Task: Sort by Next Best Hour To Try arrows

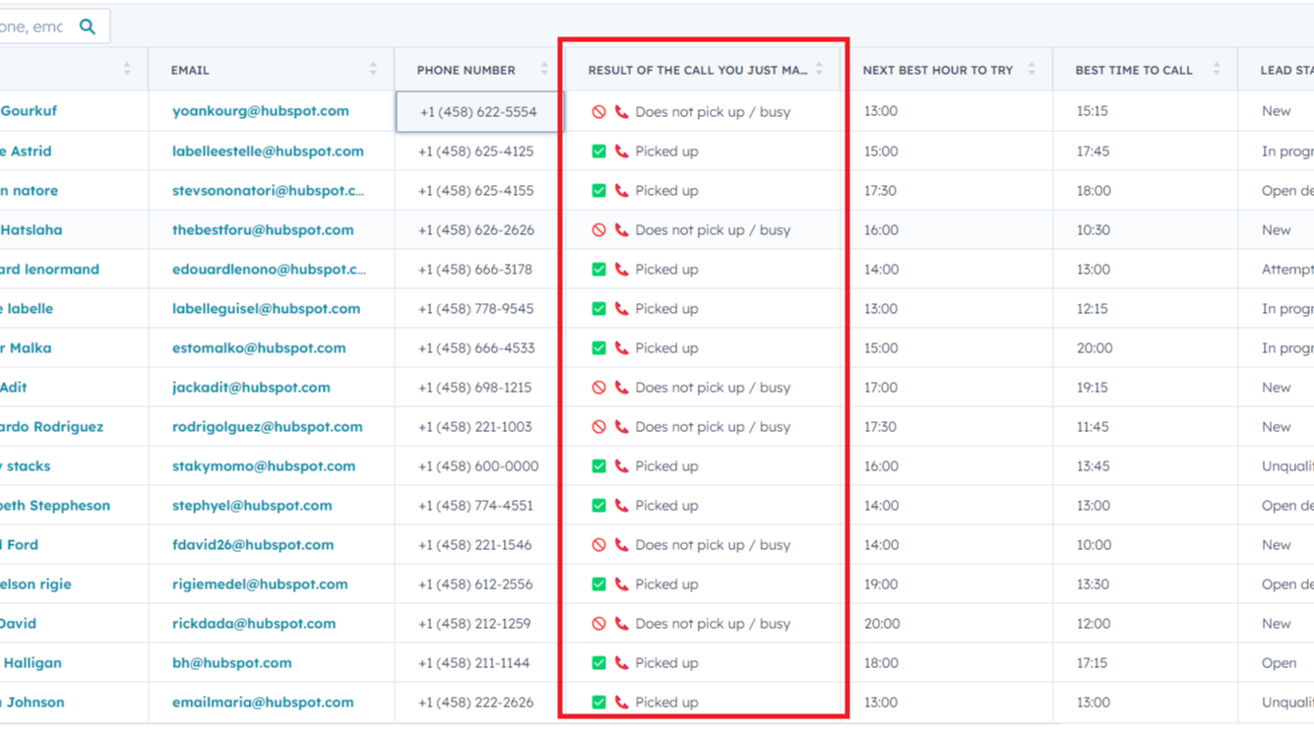Action: 1032,70
